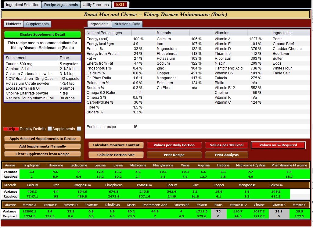Click the Print Analysis button
Screen dimensions: 313x228
227,155
